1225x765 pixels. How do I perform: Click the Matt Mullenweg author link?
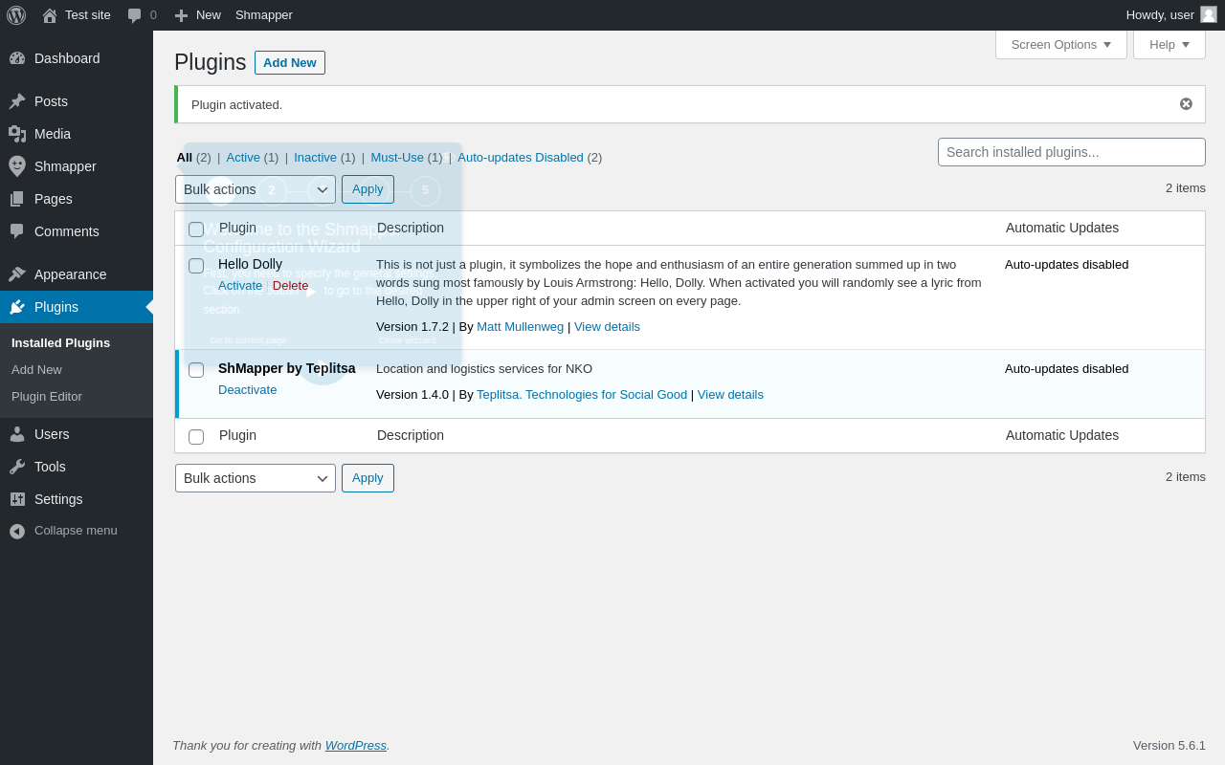[521, 326]
